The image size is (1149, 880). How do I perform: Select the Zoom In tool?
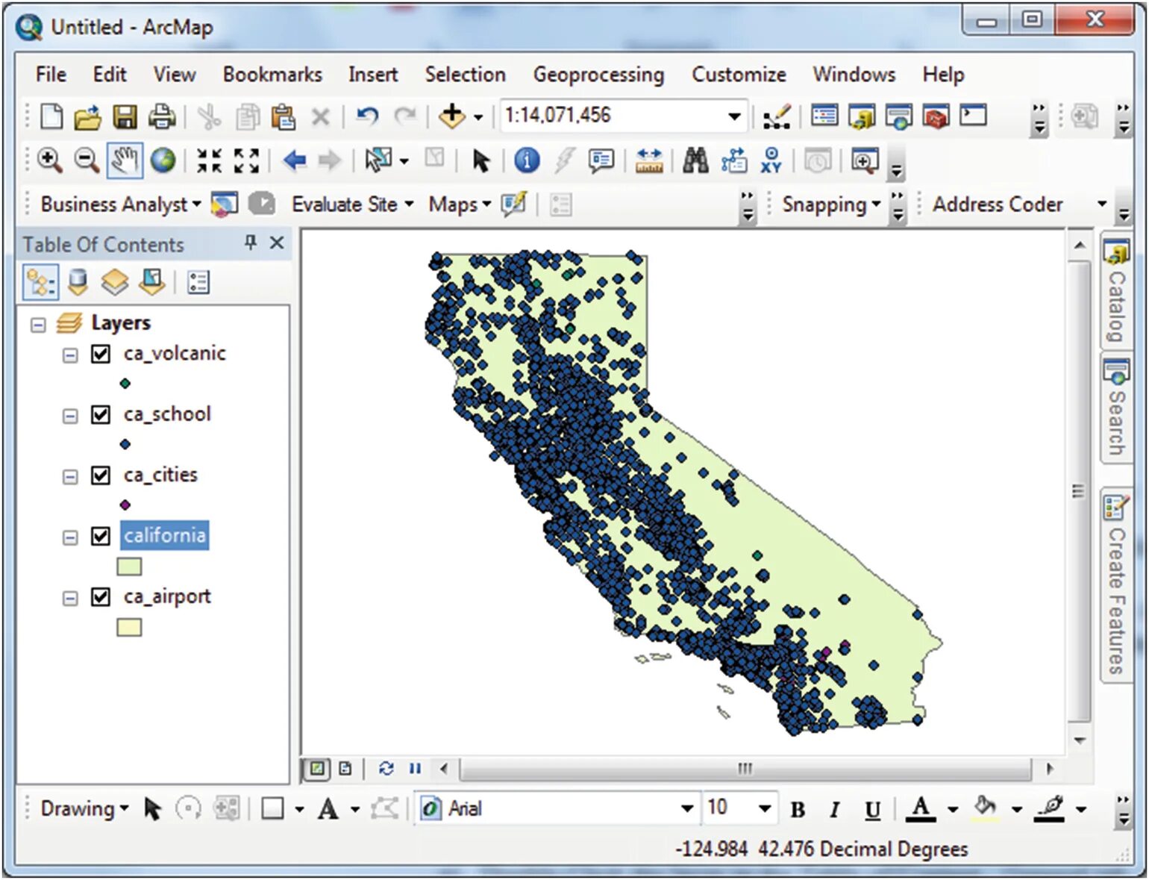(50, 160)
